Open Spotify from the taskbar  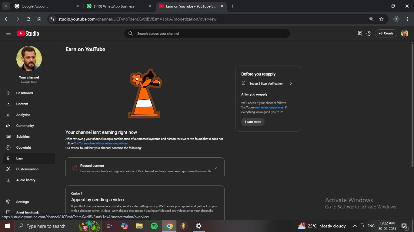[x=154, y=226]
